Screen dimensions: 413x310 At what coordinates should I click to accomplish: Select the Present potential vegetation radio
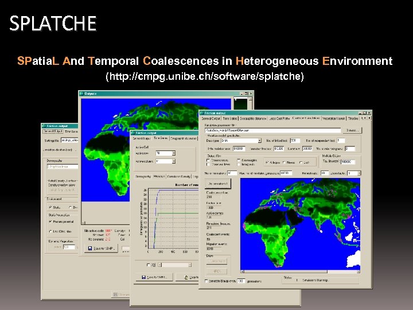click(x=50, y=222)
